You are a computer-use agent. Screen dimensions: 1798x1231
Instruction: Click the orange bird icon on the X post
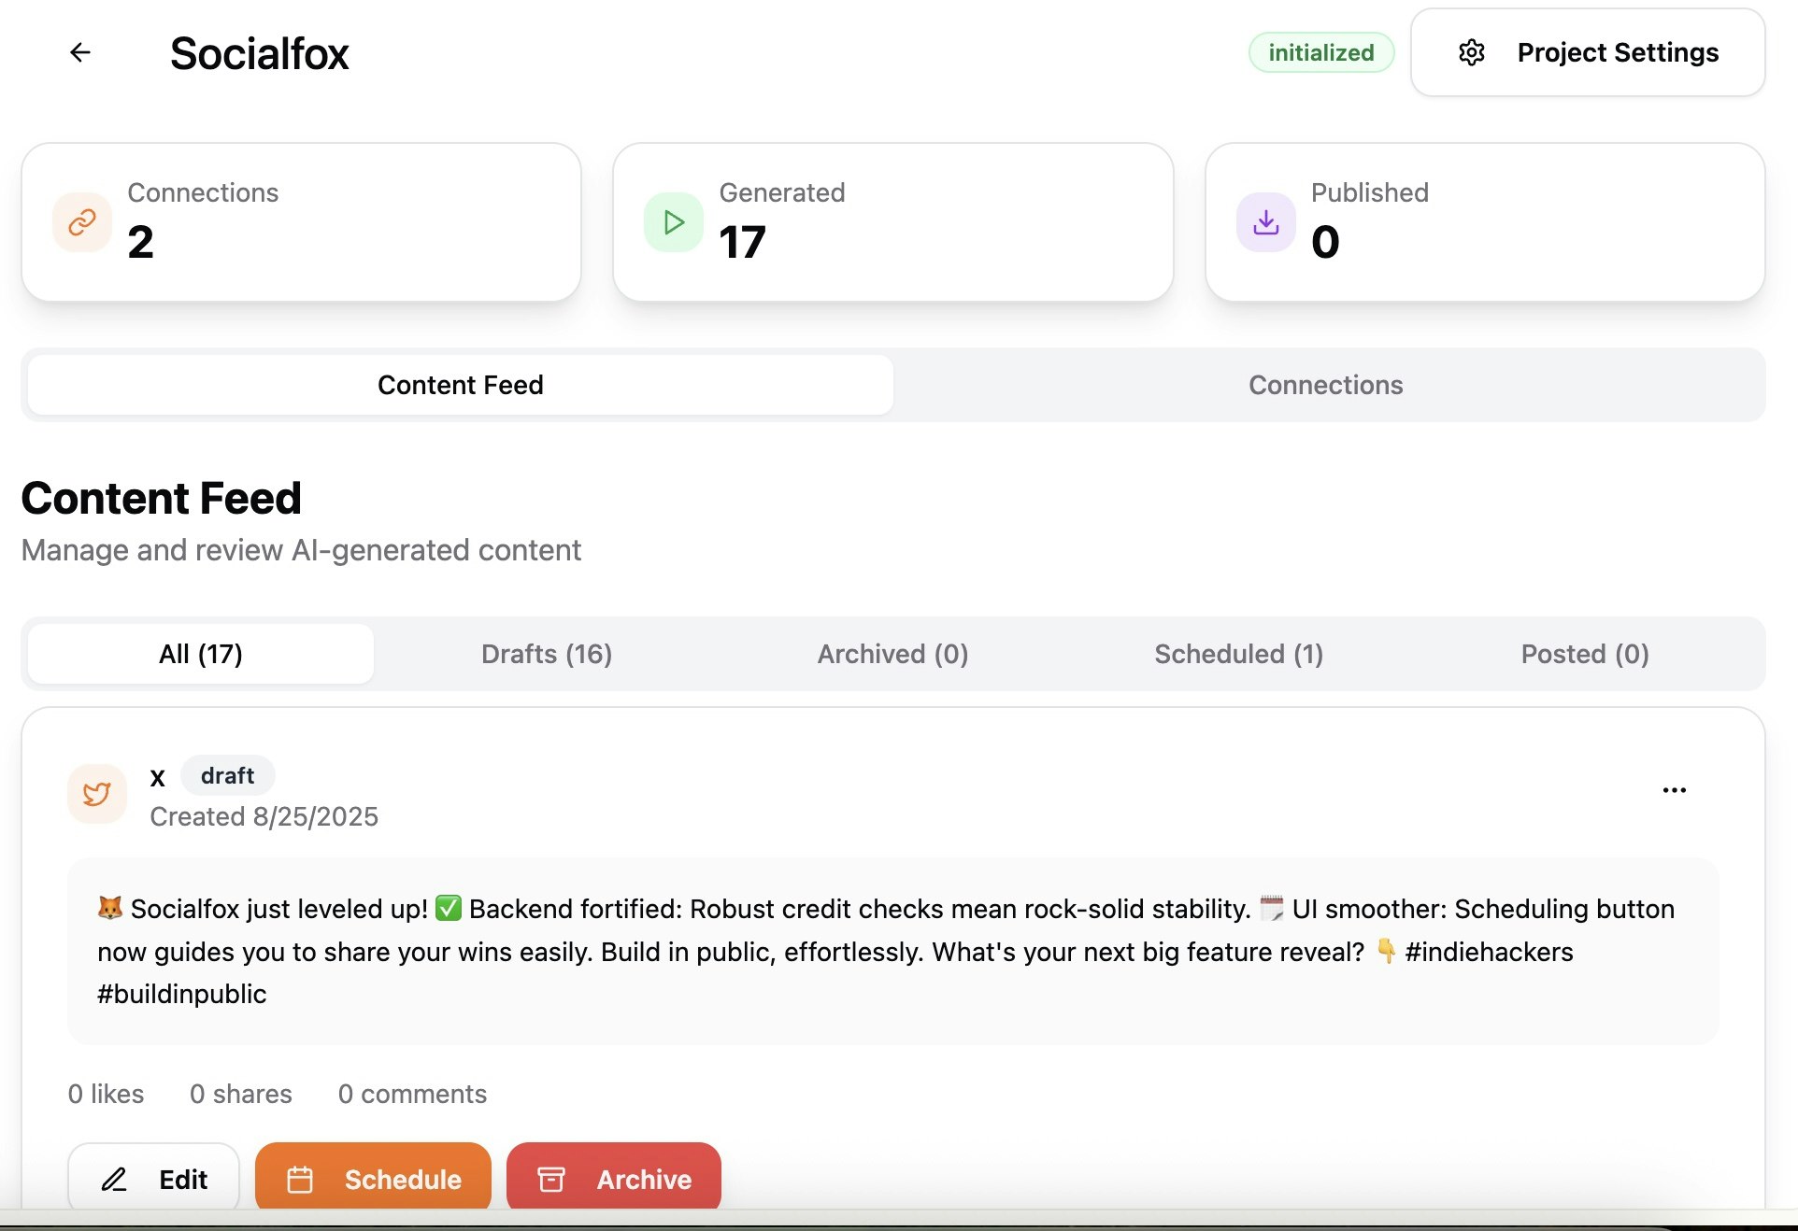97,794
